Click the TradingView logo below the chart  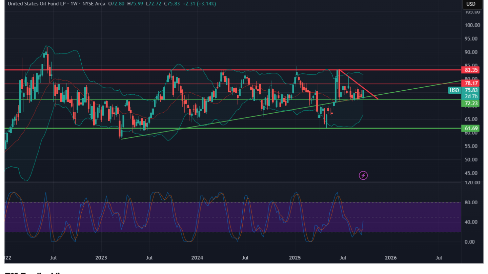click(x=34, y=272)
